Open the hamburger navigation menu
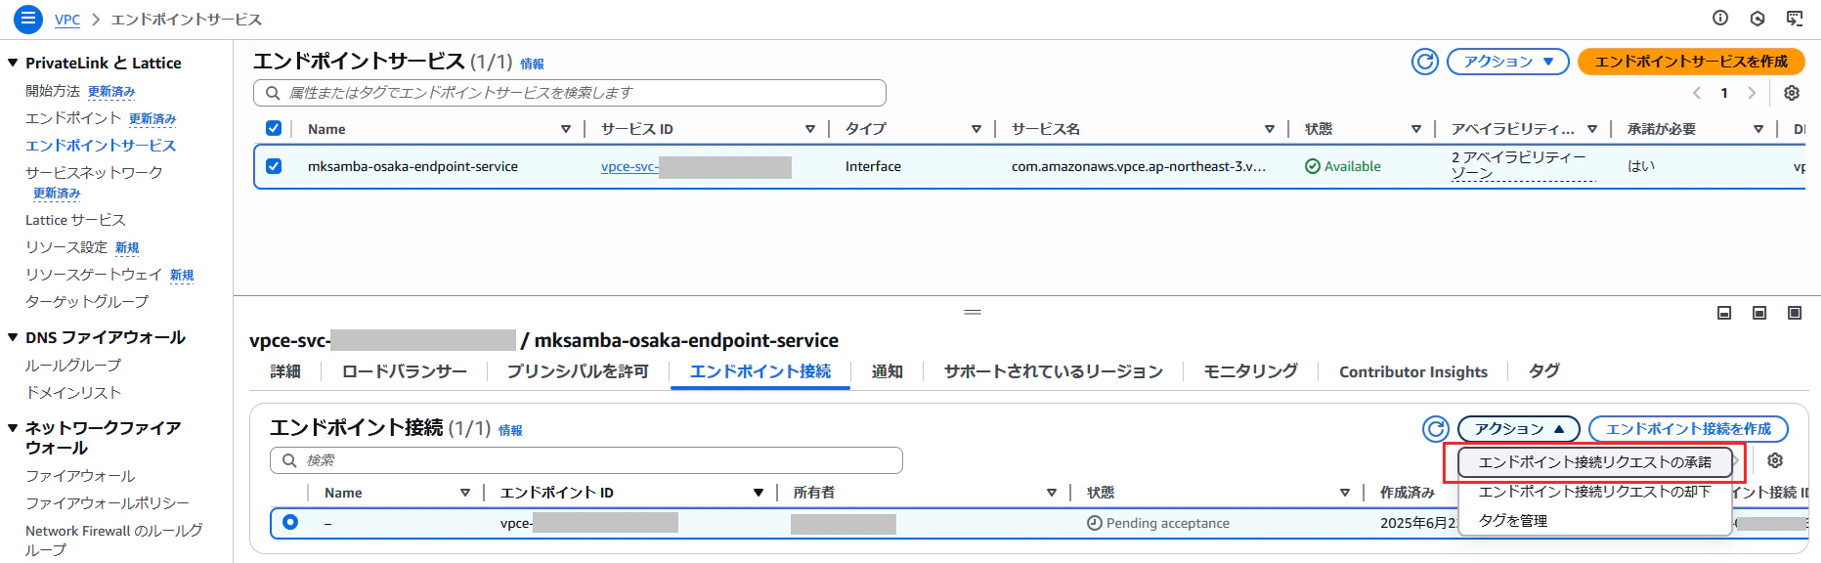 point(28,19)
